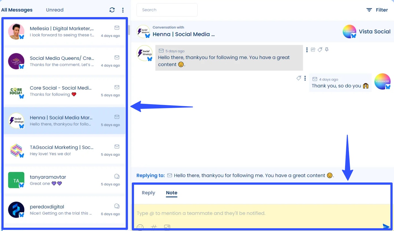Select the Share icon on Henna's message

[313, 49]
